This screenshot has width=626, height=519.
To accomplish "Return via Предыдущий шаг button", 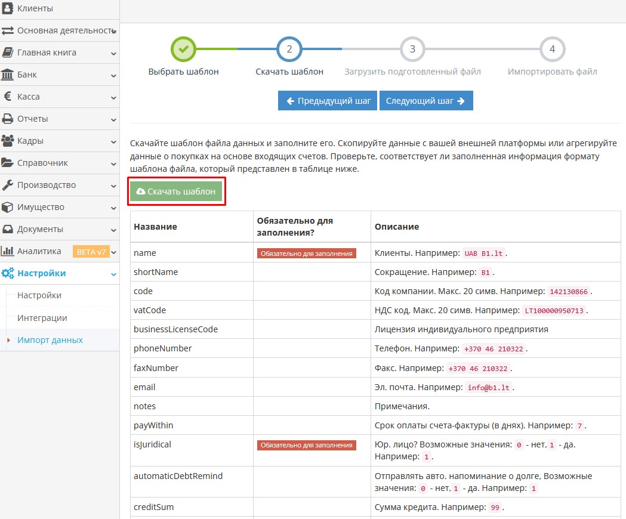I will coord(328,101).
